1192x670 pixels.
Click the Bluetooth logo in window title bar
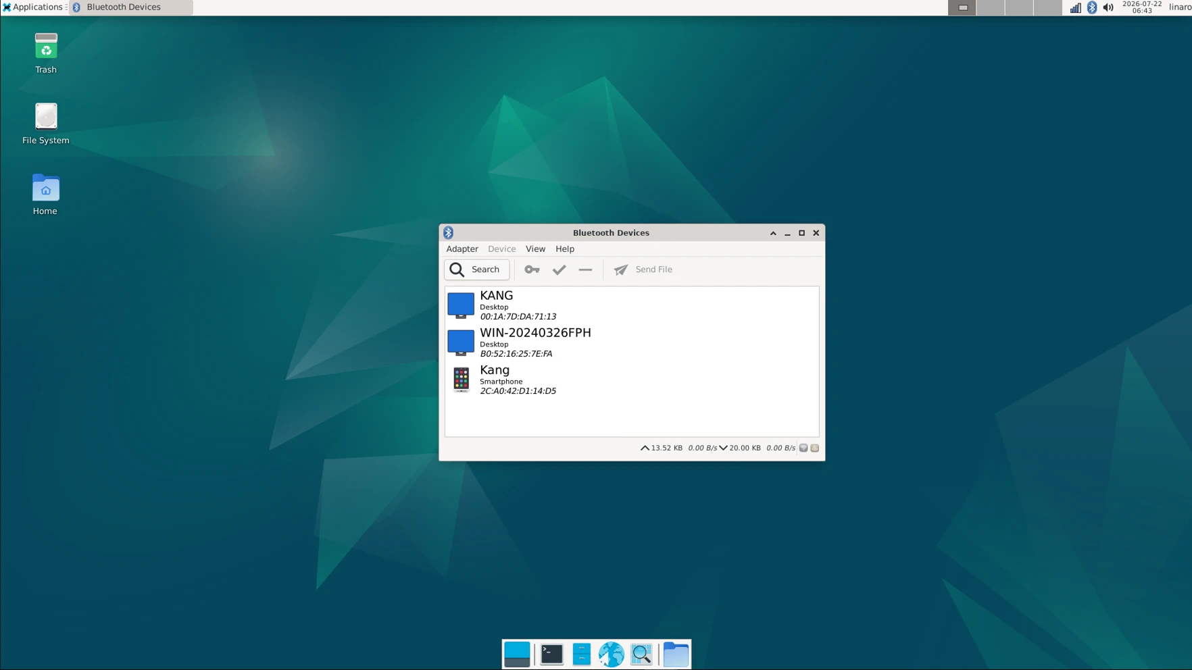coord(448,232)
